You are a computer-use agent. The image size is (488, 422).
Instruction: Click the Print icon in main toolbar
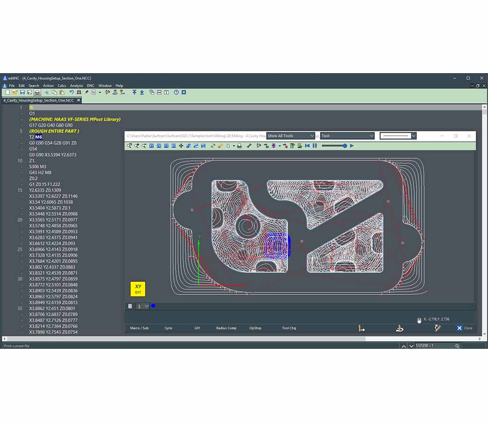tap(37, 93)
